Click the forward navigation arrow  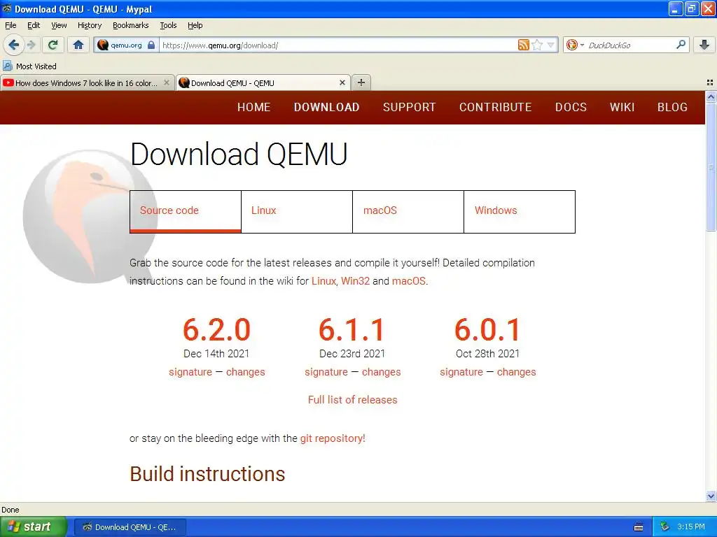pyautogui.click(x=31, y=45)
